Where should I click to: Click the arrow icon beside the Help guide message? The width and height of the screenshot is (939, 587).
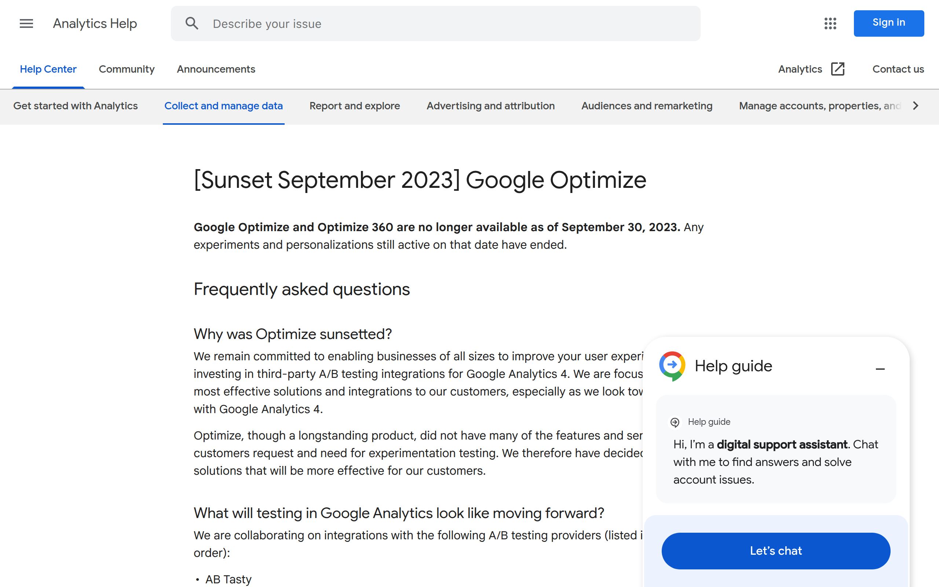tap(676, 422)
